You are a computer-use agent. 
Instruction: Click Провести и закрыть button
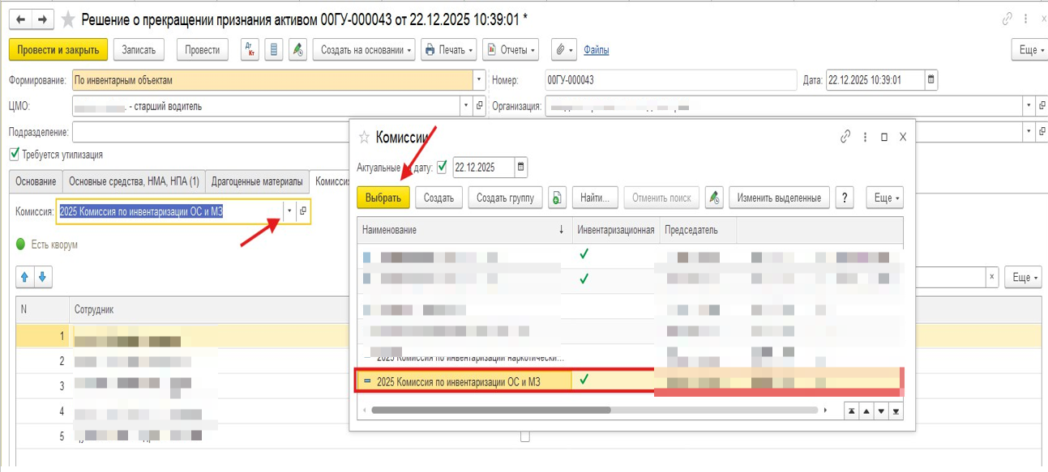(x=58, y=50)
